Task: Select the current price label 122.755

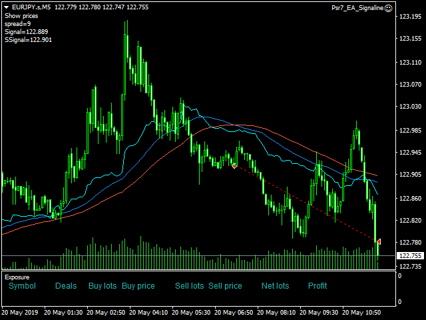Action: (x=410, y=256)
